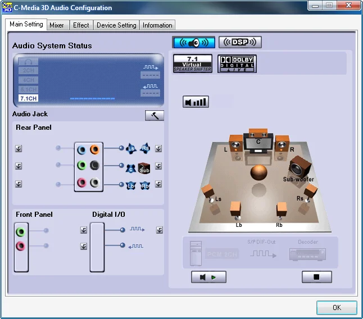Click the OK button
The height and width of the screenshot is (319, 363).
[x=337, y=308]
